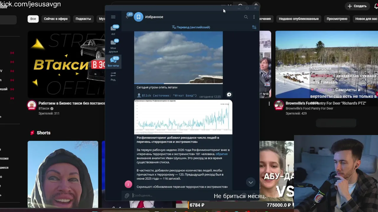Viewport: 378px width, 212px height.
Task: Forward the Росфинмониторинг chart message
Action: tap(229, 95)
